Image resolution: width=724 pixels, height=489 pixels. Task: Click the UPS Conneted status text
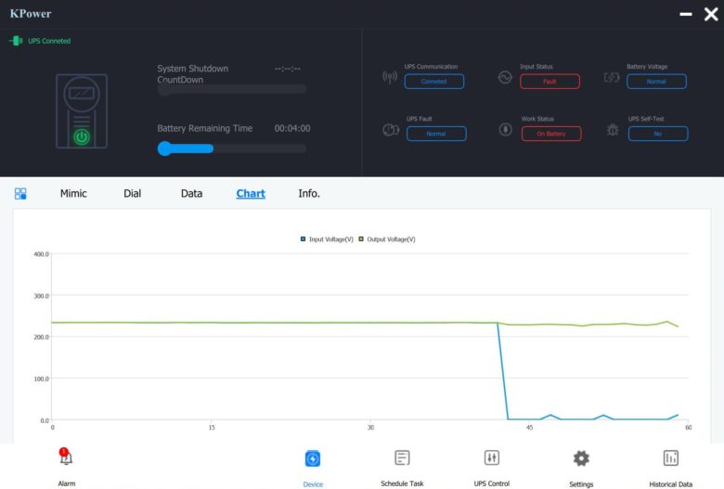point(49,41)
